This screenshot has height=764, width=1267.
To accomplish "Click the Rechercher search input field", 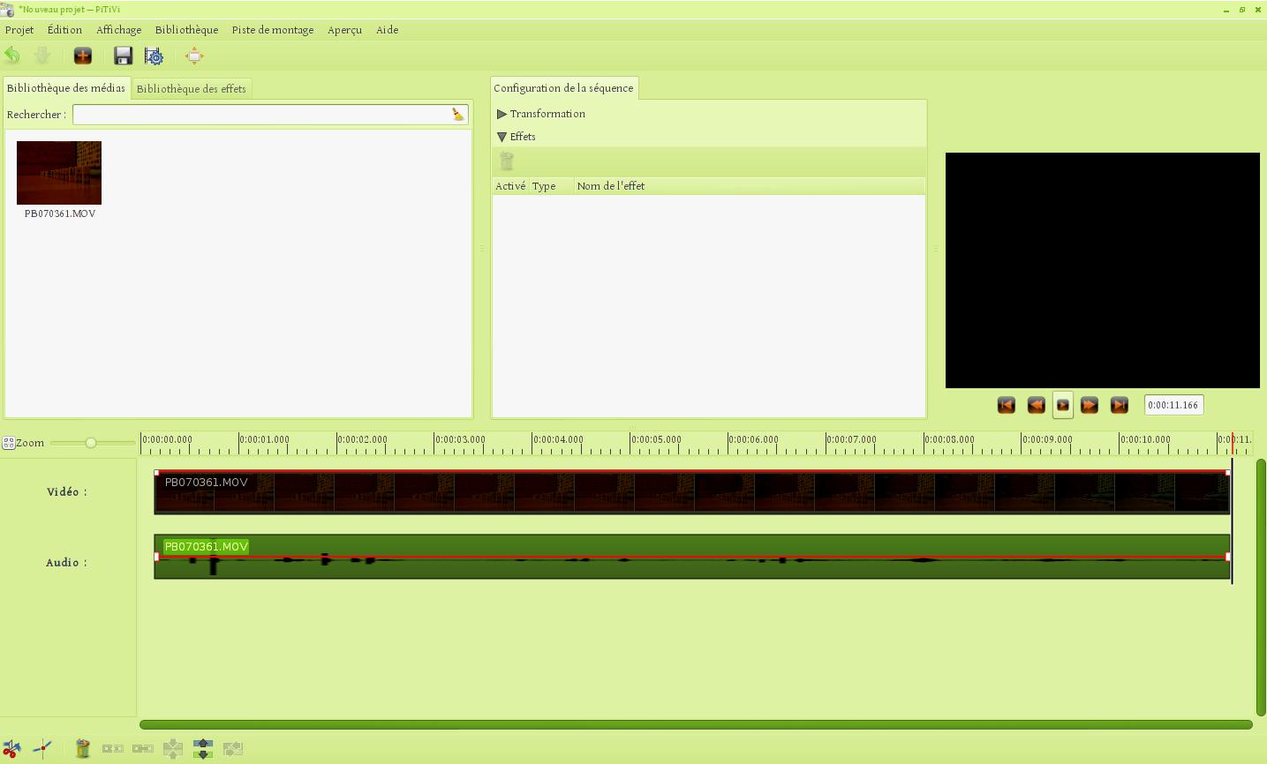I will 261,115.
